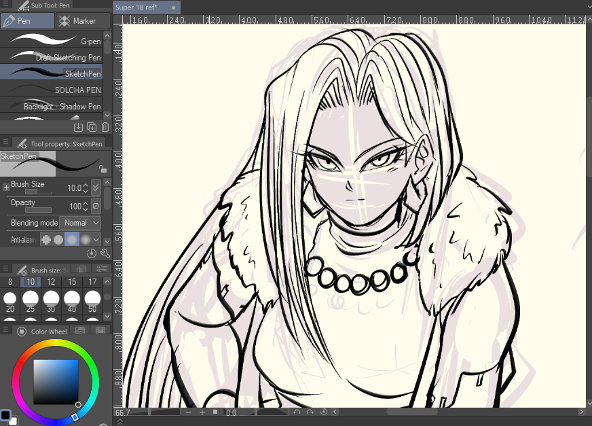Screen dimensions: 592x426
Task: Expand the Brush Size plus options
Action: tap(6, 188)
